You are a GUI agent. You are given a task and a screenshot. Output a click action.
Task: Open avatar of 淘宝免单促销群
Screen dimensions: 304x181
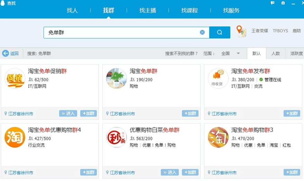click(x=15, y=78)
